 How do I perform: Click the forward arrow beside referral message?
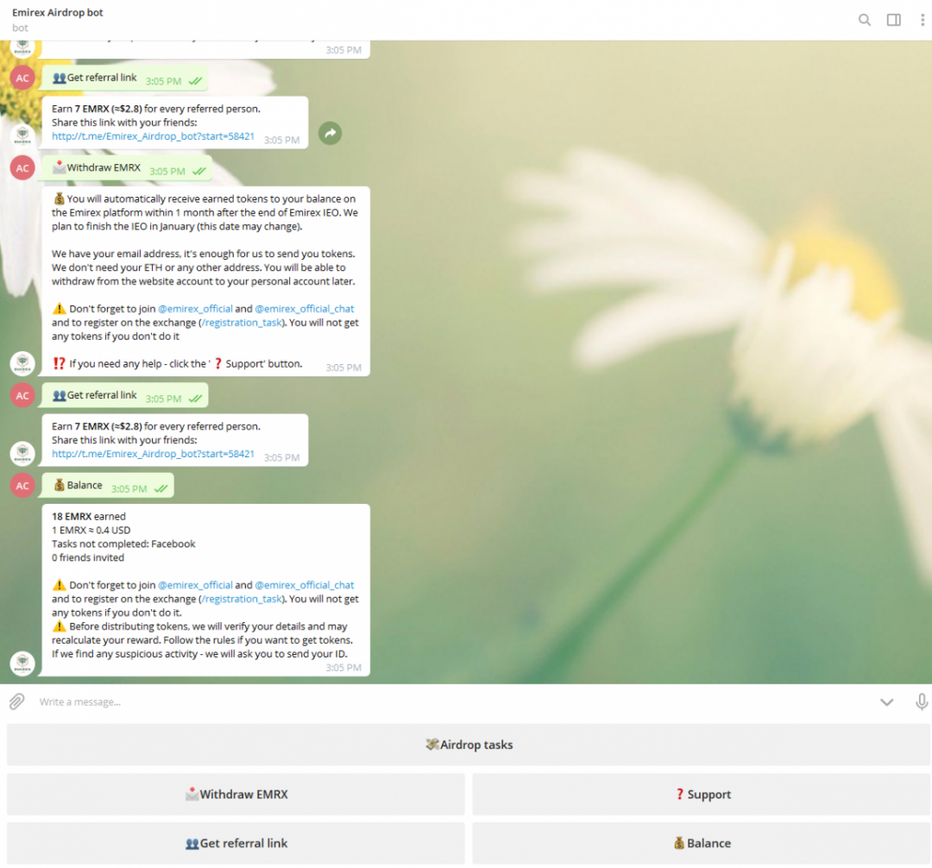[330, 133]
